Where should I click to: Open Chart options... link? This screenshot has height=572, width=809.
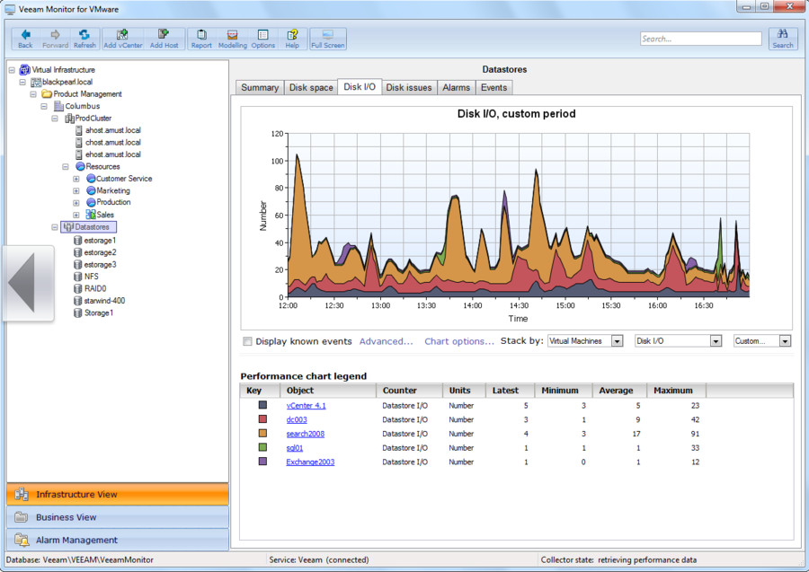[459, 341]
